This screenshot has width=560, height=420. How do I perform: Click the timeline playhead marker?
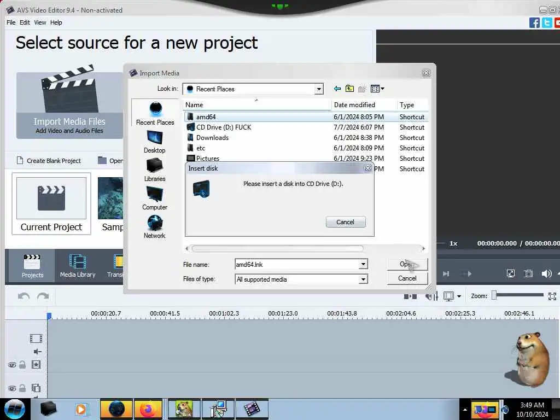[x=49, y=316]
